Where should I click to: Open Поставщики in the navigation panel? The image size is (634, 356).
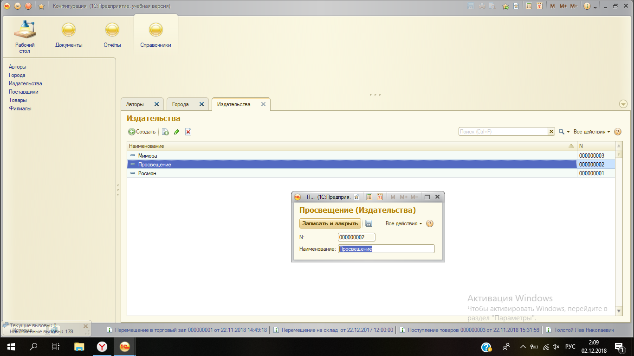[24, 92]
